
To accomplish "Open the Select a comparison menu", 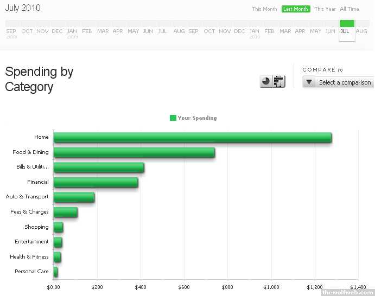I will pos(344,82).
